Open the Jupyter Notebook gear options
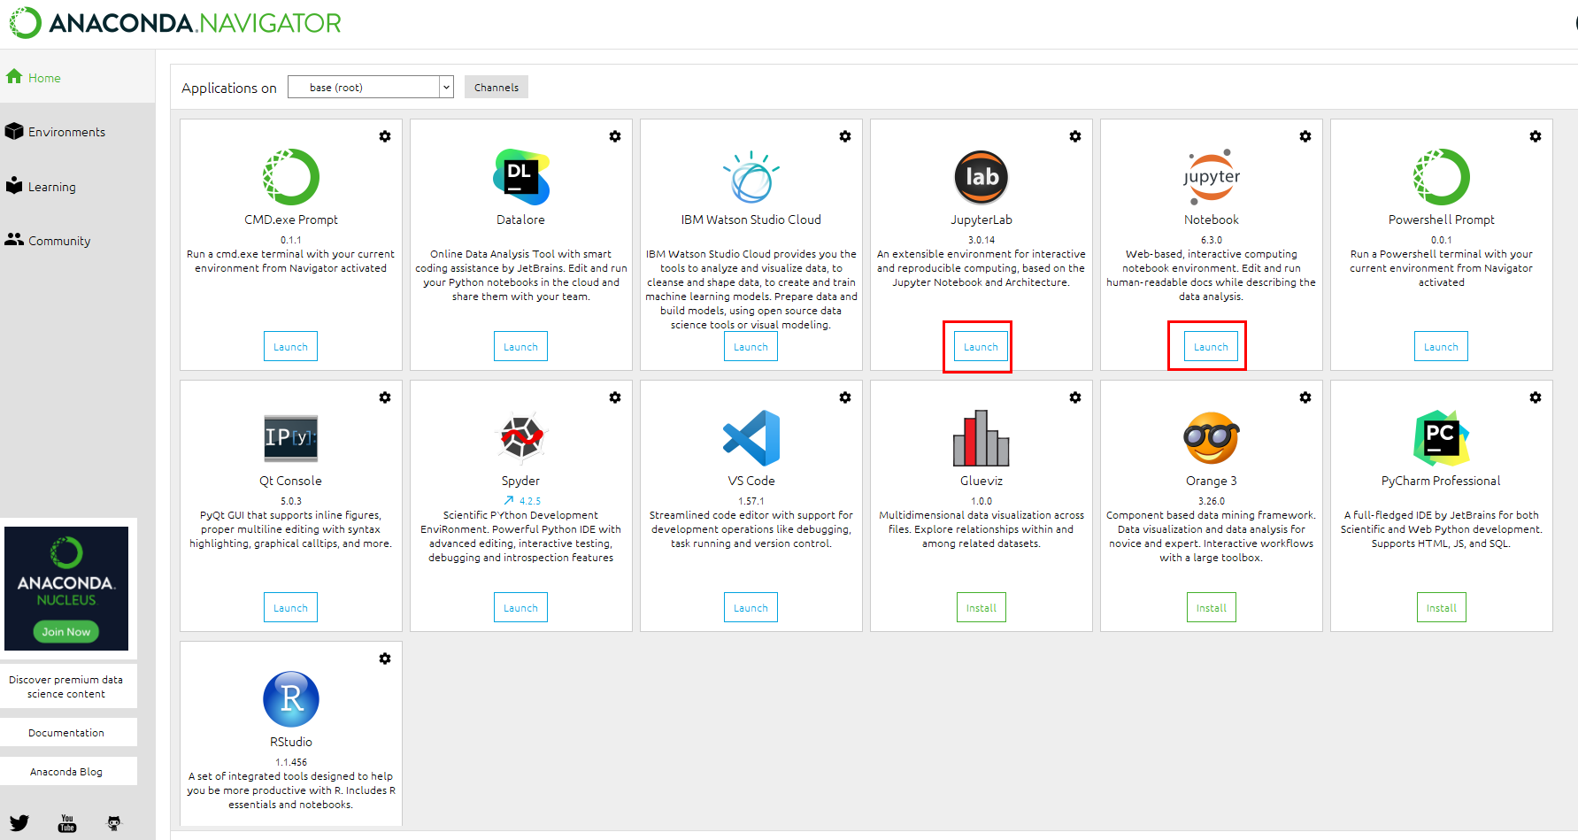 (1305, 136)
